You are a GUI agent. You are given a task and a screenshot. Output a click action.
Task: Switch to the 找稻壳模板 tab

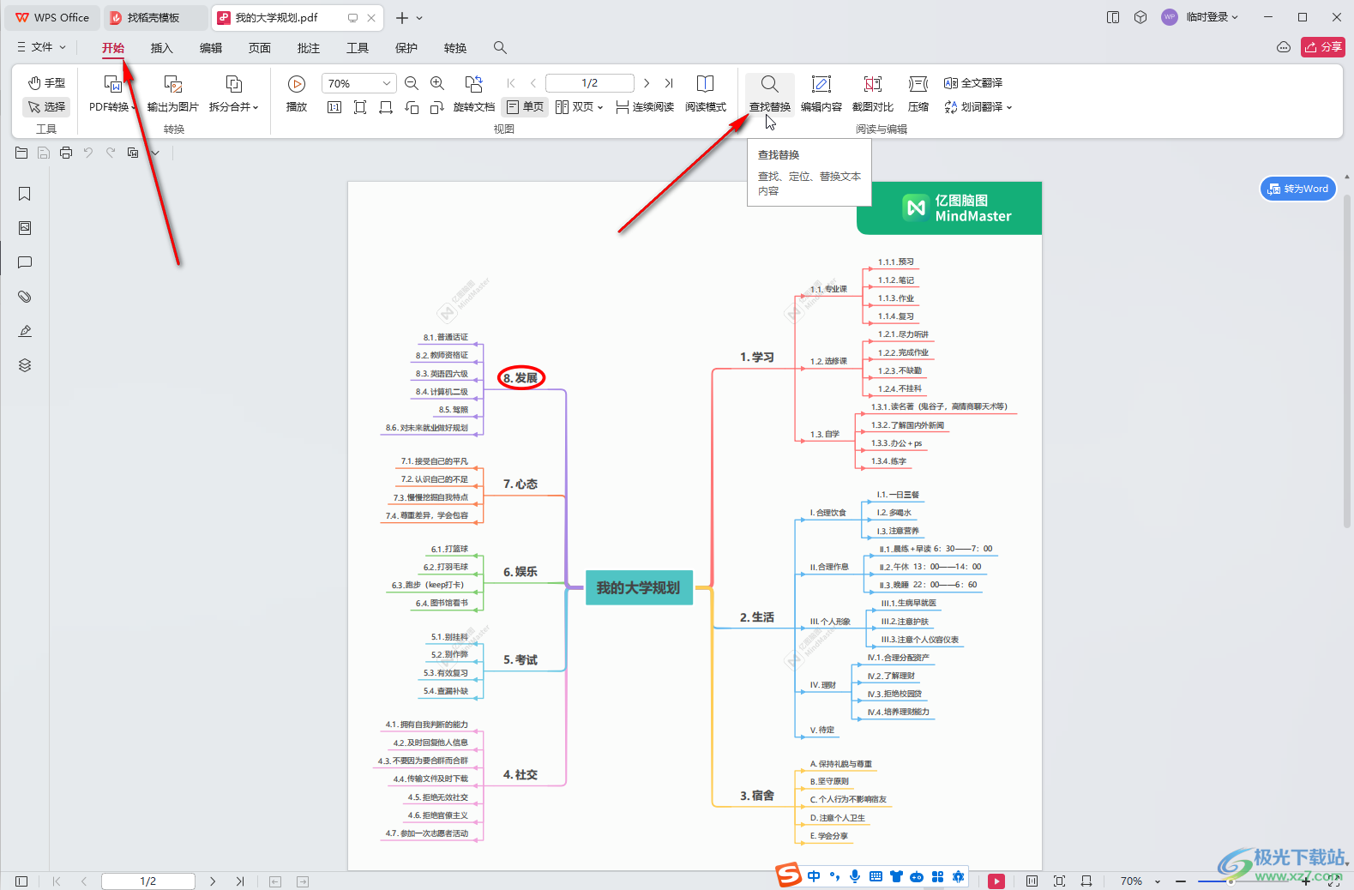155,17
